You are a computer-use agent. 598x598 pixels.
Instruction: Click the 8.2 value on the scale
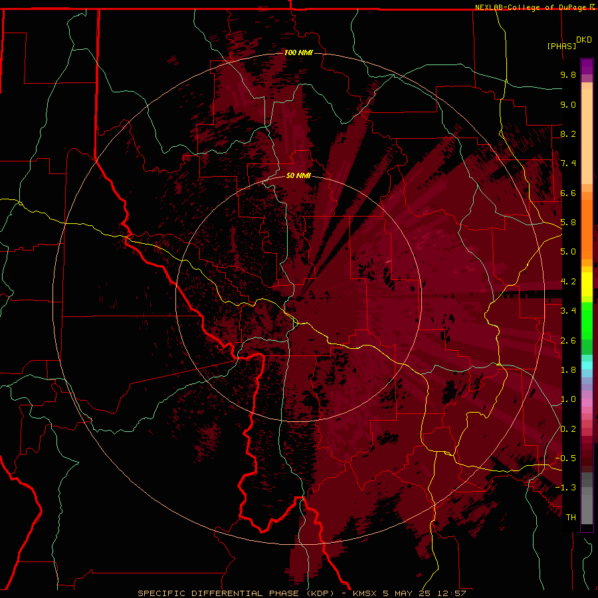[568, 134]
